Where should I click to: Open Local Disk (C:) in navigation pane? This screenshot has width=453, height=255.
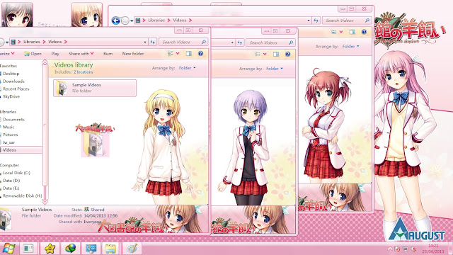(16, 173)
